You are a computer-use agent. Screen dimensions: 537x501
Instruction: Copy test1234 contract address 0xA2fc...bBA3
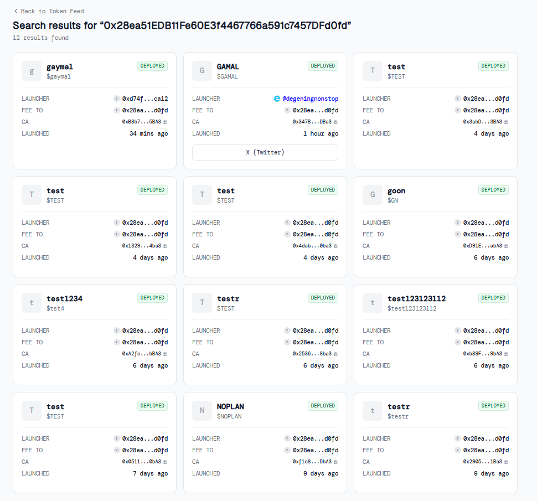coord(165,354)
